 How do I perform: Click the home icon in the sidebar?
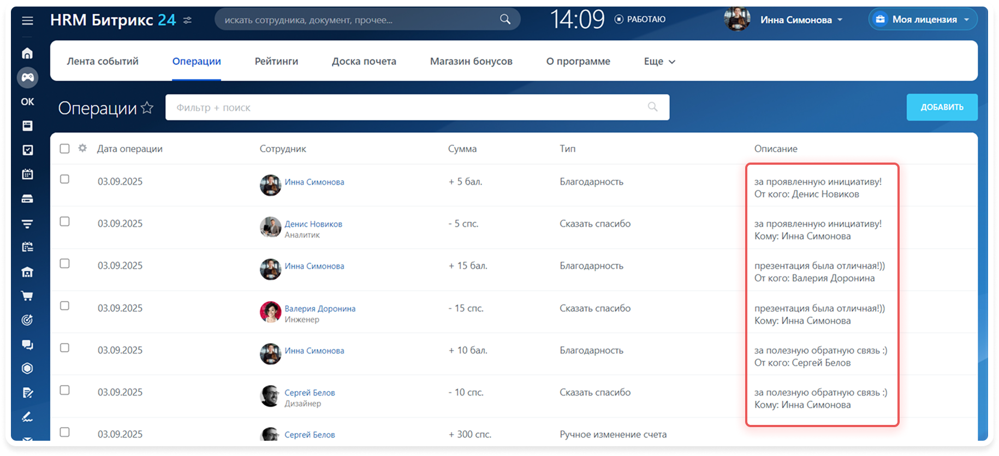(27, 53)
